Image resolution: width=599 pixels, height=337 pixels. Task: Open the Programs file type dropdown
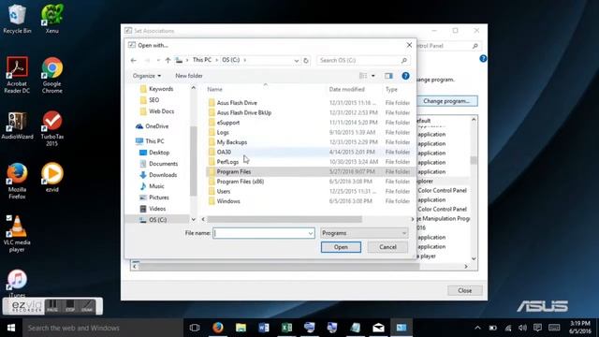(x=364, y=233)
